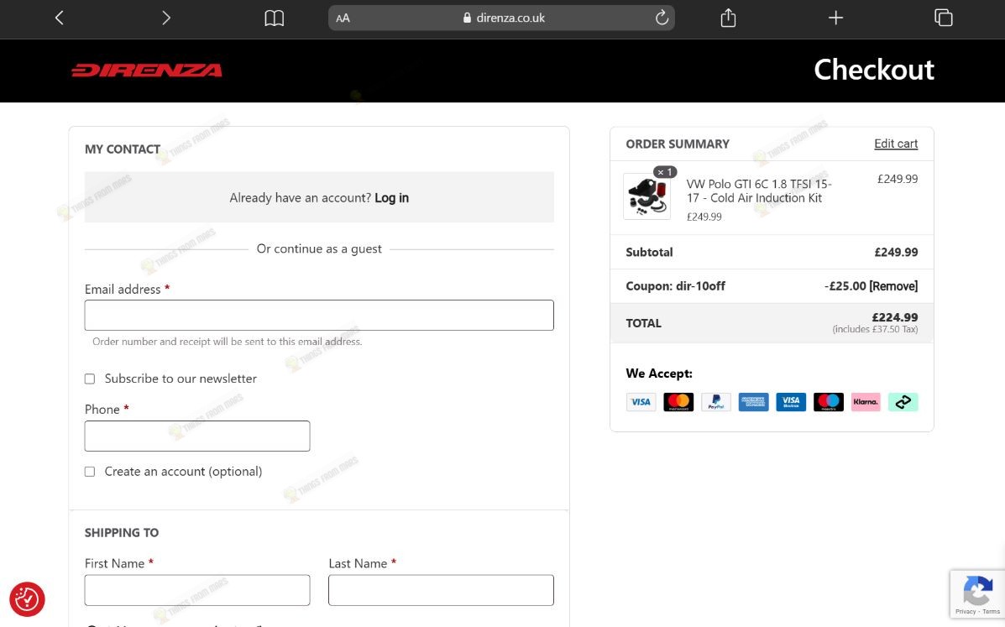Click the green Clearpay payment icon
Image resolution: width=1005 pixels, height=627 pixels.
click(903, 402)
